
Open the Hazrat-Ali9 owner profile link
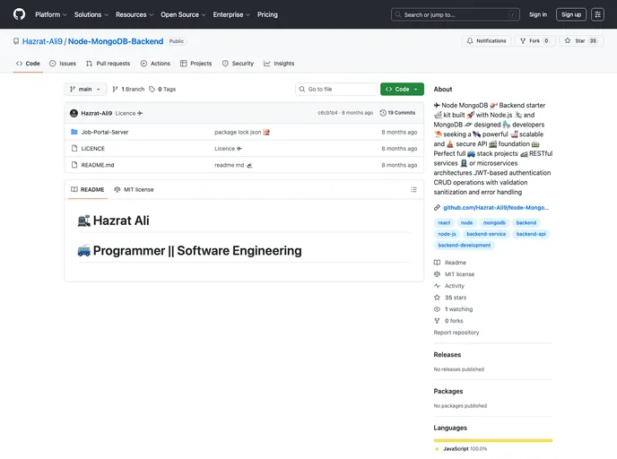42,41
